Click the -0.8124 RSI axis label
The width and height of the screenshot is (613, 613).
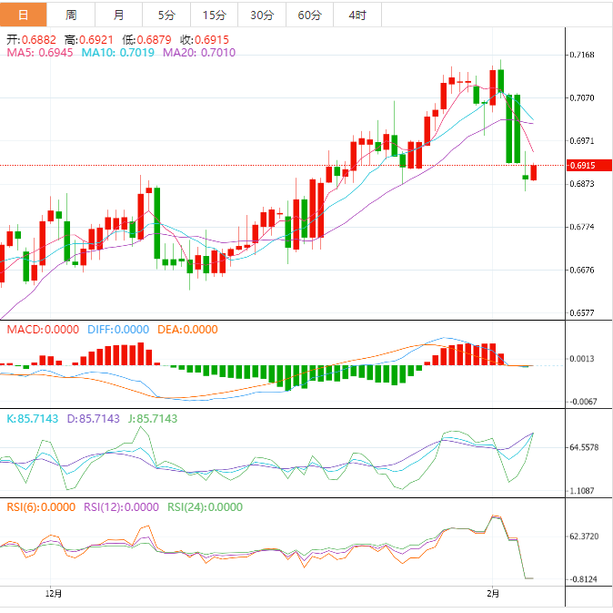pos(583,579)
